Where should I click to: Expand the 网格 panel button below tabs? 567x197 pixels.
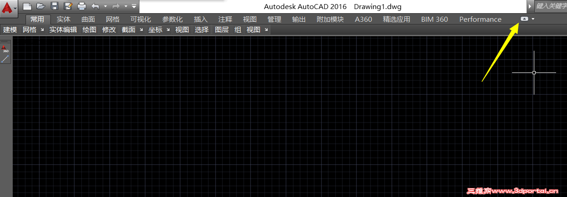coord(30,30)
